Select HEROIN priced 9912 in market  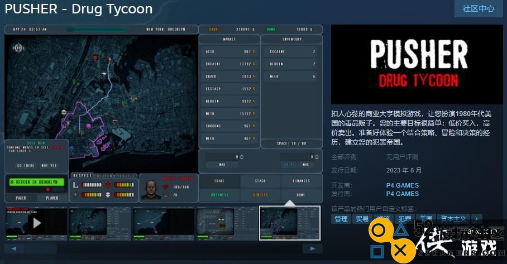(x=230, y=101)
